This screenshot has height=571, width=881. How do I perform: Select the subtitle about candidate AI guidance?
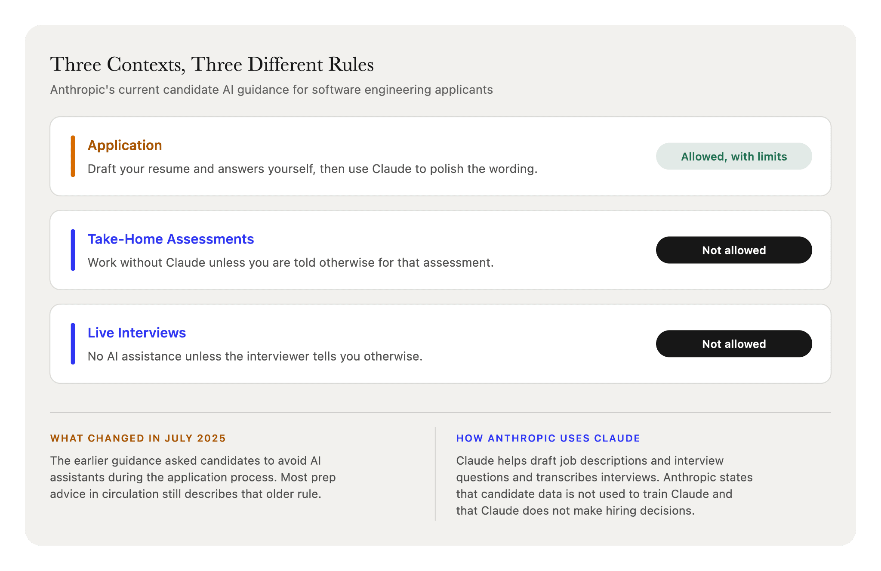point(271,90)
